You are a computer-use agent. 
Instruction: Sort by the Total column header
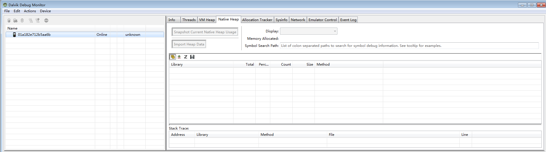click(x=244, y=64)
